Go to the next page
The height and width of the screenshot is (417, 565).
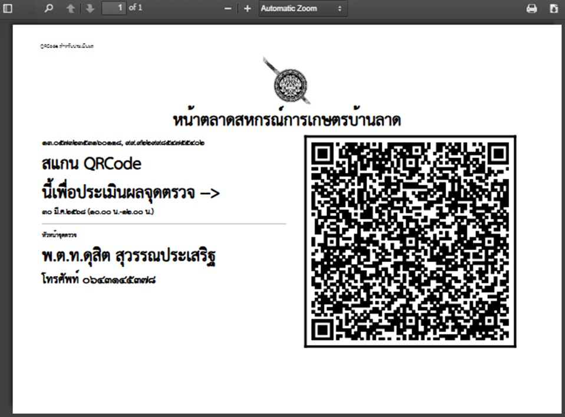click(90, 9)
